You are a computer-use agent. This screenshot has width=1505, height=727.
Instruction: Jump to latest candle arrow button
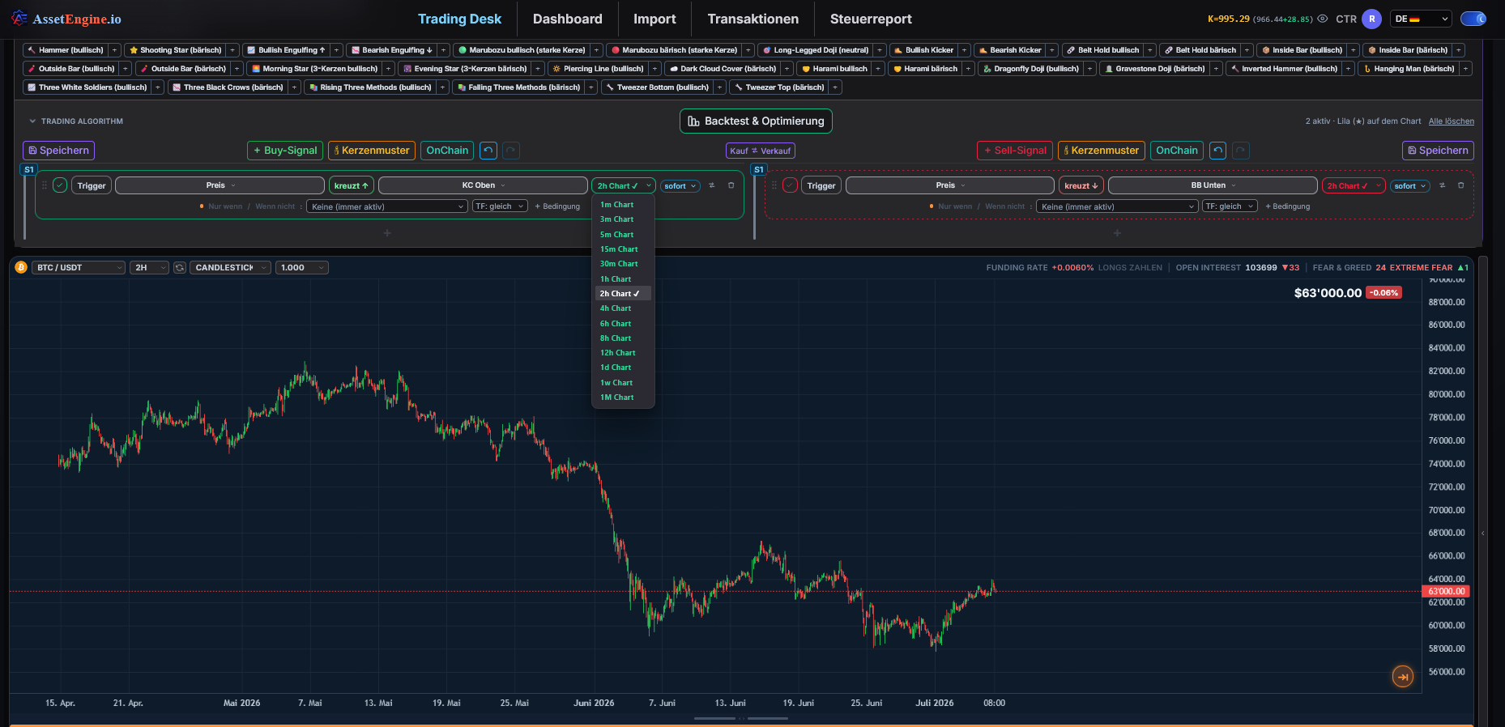[1403, 676]
